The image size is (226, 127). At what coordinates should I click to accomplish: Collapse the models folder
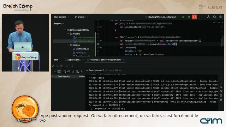[x=68, y=34]
